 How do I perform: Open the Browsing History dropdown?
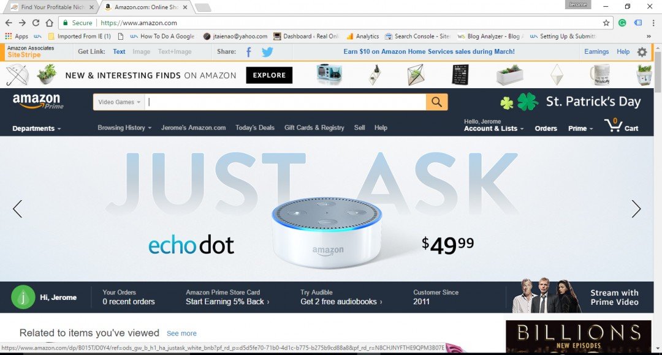coord(124,128)
